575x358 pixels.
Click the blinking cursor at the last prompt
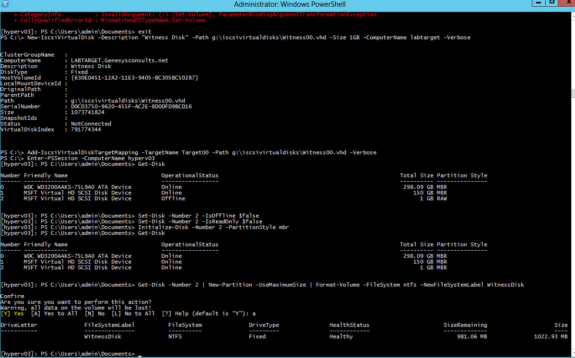[140, 354]
